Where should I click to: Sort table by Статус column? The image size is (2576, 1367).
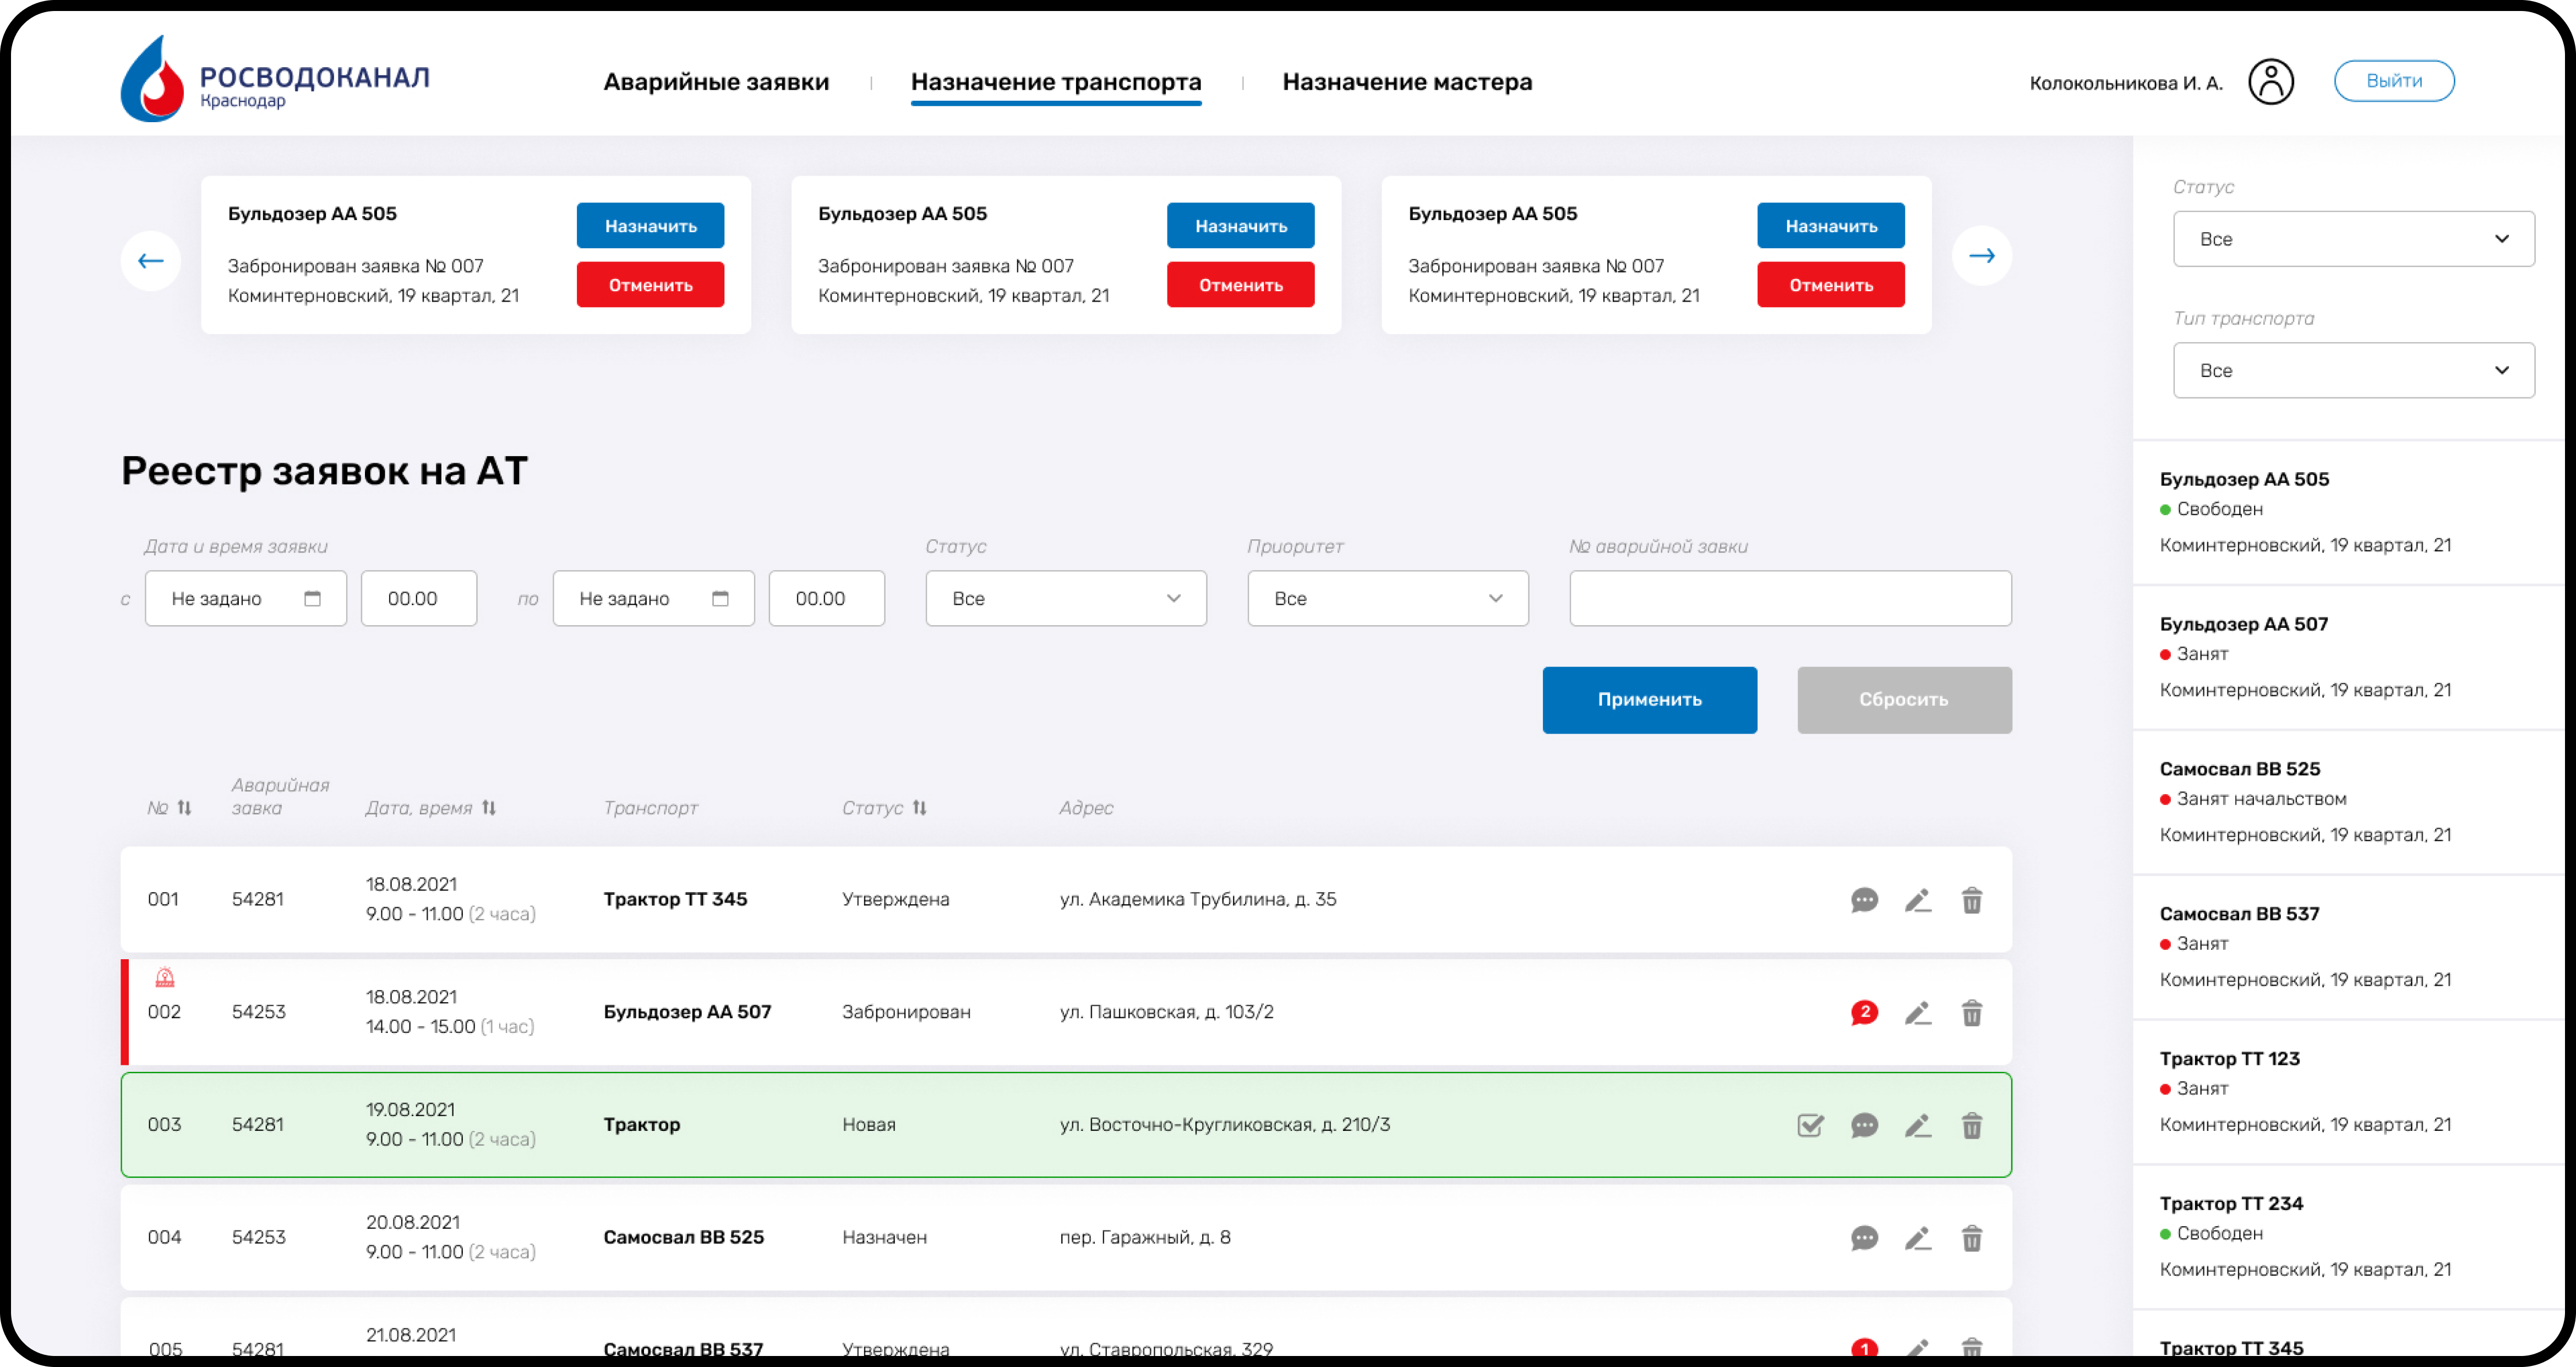[919, 808]
